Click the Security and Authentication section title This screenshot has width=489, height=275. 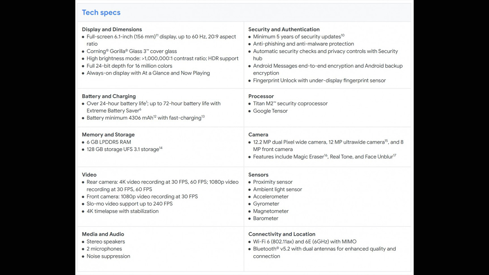(x=284, y=29)
